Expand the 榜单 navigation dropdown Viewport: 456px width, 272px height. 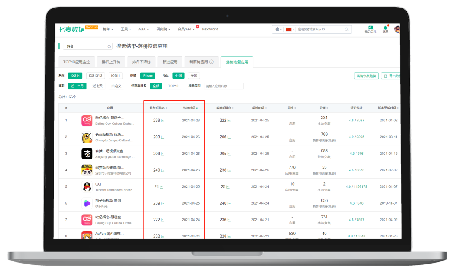108,30
